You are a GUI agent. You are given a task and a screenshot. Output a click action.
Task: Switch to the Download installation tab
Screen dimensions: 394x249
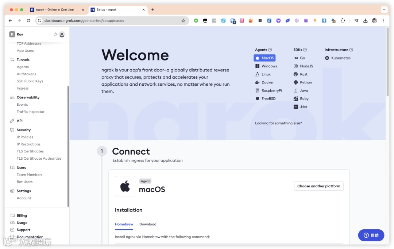point(148,224)
